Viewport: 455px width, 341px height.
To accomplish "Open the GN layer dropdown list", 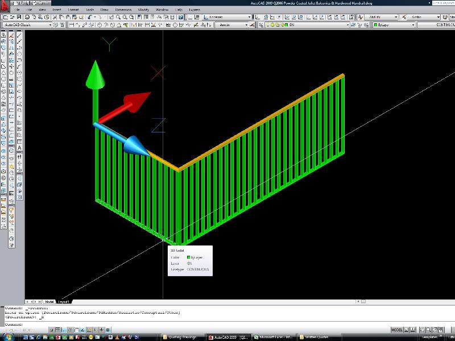I will click(347, 25).
